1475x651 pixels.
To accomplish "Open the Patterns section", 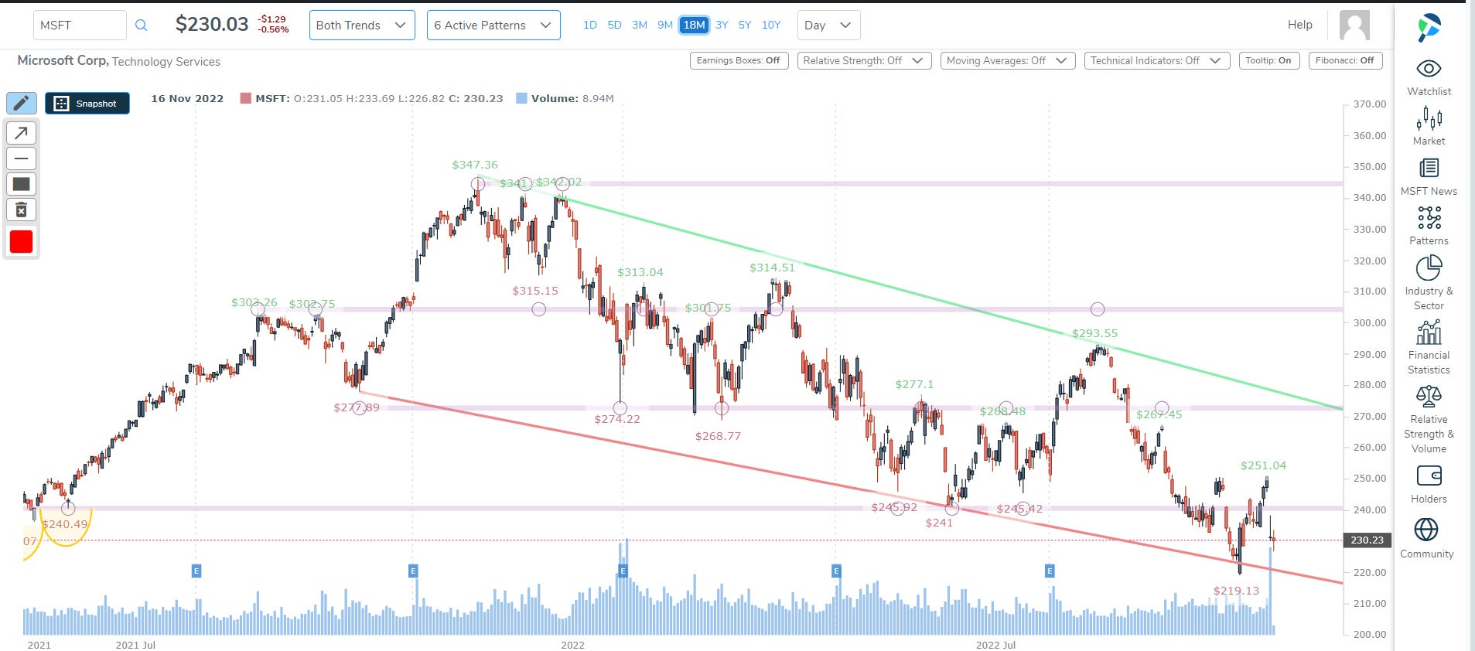I will tap(1429, 227).
